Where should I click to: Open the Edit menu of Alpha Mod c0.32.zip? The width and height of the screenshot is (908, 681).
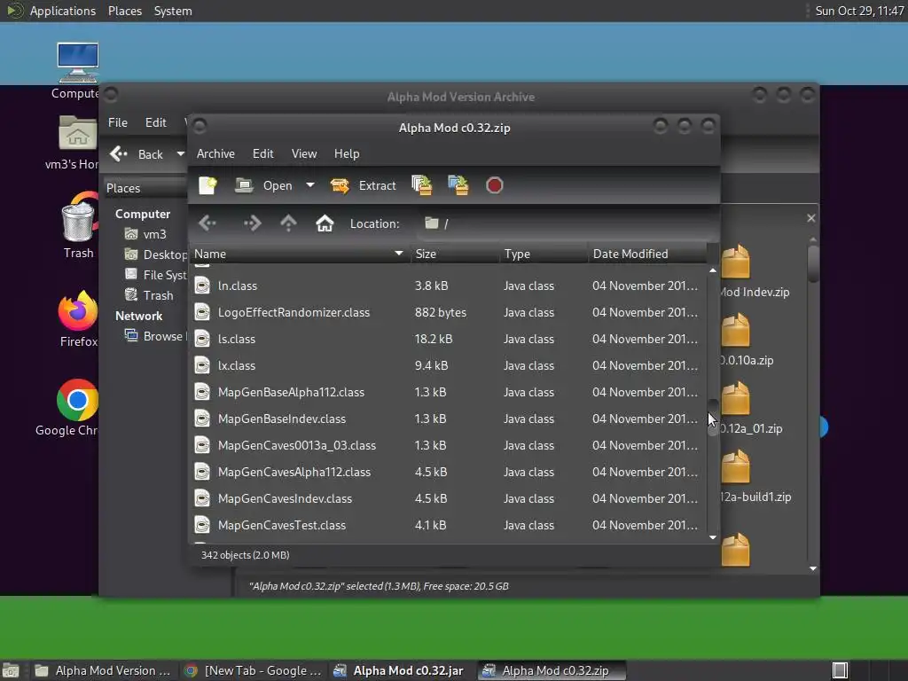(x=262, y=154)
